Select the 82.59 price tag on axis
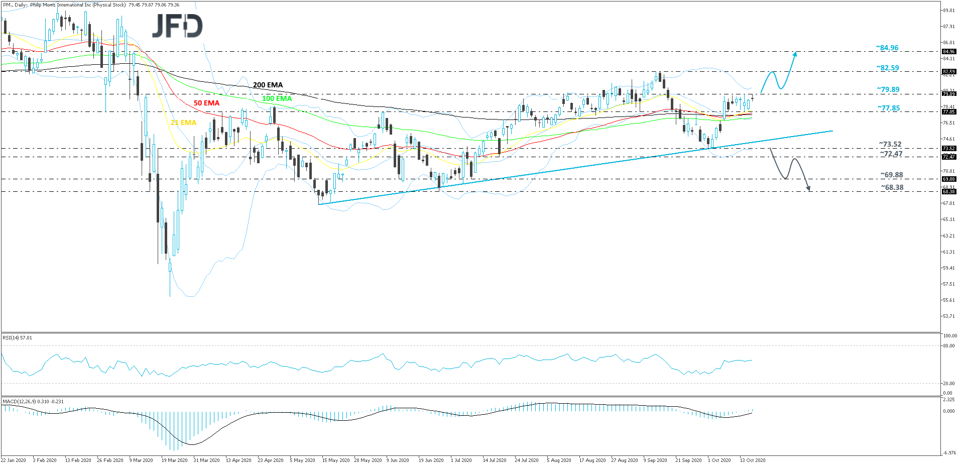 [x=948, y=72]
